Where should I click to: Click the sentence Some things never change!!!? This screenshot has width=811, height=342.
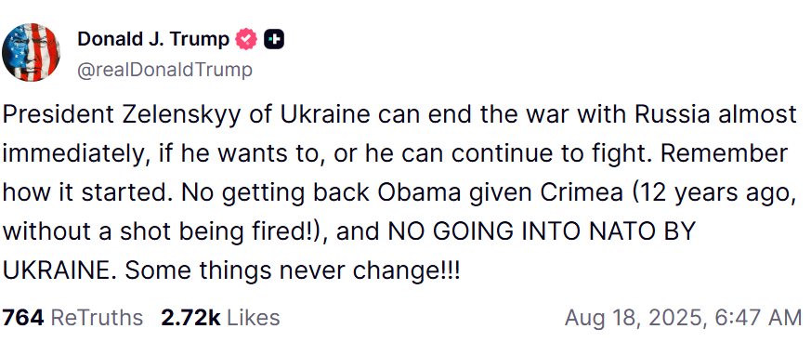point(292,271)
